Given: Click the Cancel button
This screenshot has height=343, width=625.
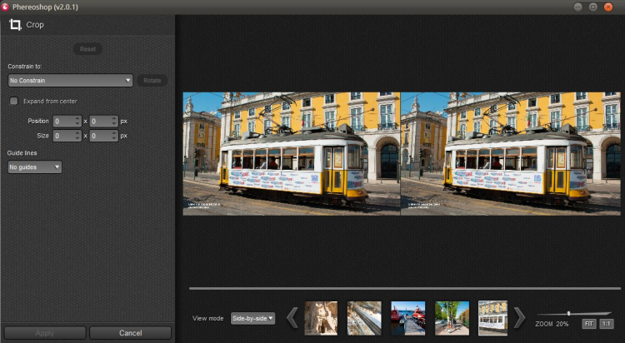Looking at the screenshot, I should pyautogui.click(x=130, y=333).
